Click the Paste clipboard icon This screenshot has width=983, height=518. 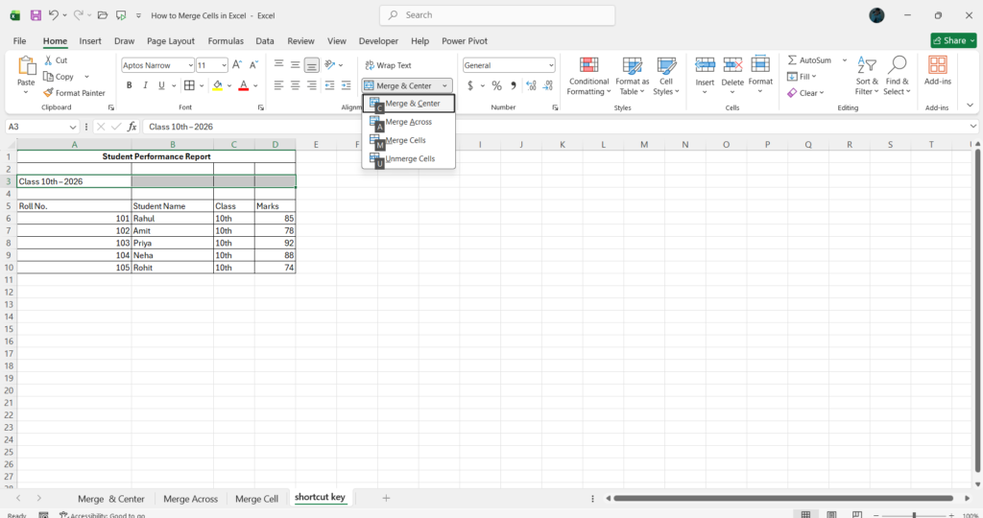tap(26, 65)
